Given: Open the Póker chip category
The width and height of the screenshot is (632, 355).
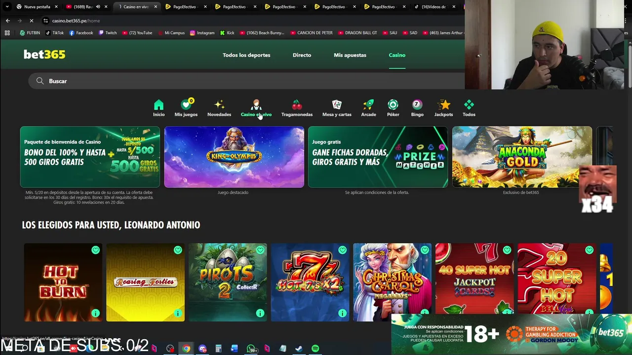Looking at the screenshot, I should (x=393, y=108).
